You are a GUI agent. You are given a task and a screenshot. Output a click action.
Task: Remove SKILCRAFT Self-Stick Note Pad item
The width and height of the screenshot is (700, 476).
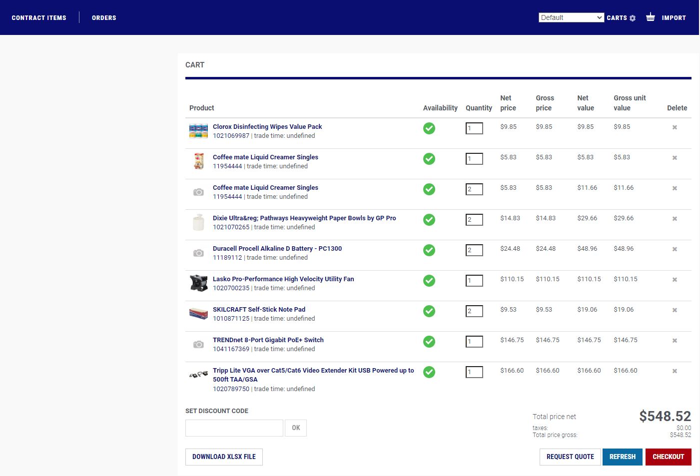pos(675,310)
